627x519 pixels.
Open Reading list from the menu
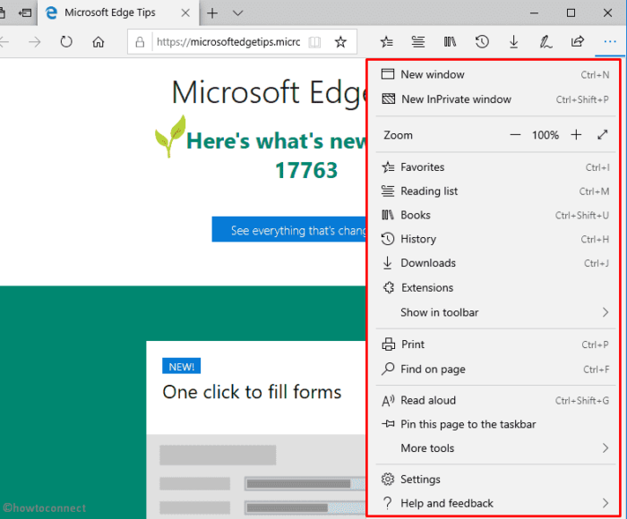[x=495, y=191]
